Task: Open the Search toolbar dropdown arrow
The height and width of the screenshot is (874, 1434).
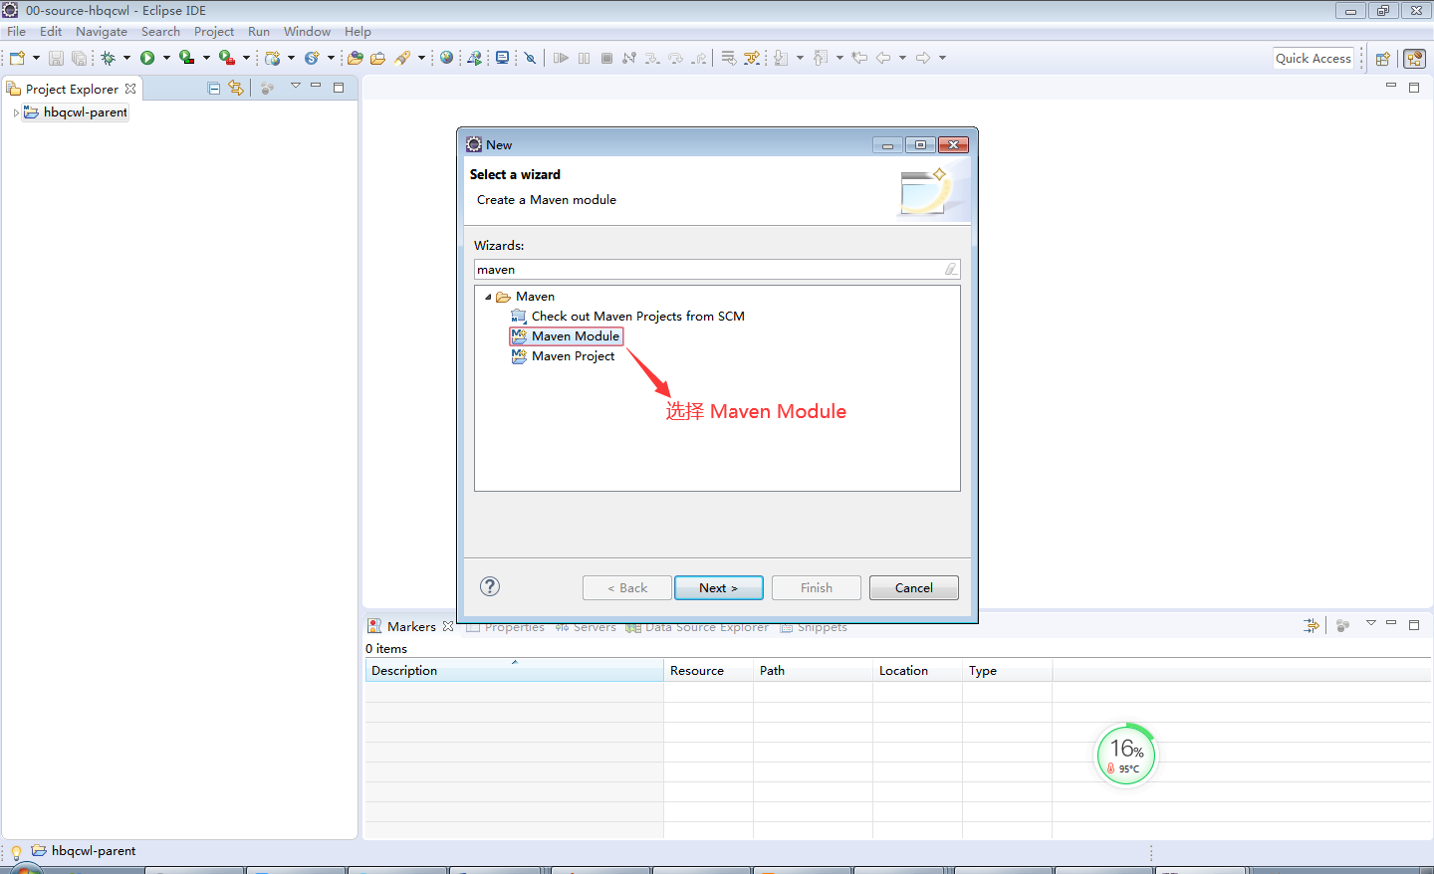Action: point(421,58)
